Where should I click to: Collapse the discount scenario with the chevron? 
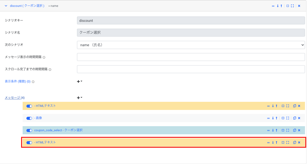[x=6, y=6]
